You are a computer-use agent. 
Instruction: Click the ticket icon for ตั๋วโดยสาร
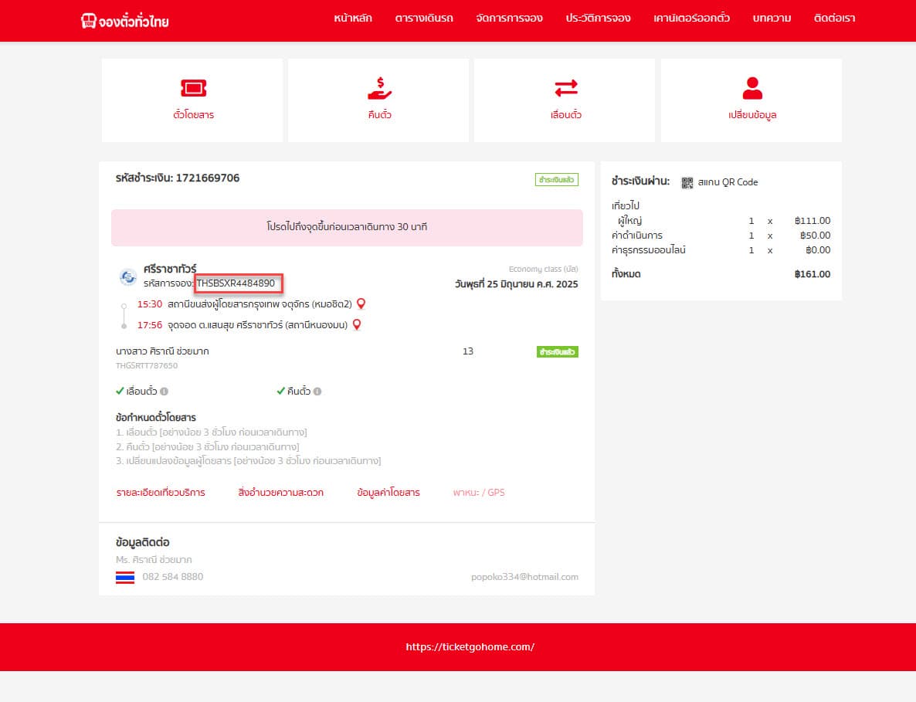pos(193,88)
